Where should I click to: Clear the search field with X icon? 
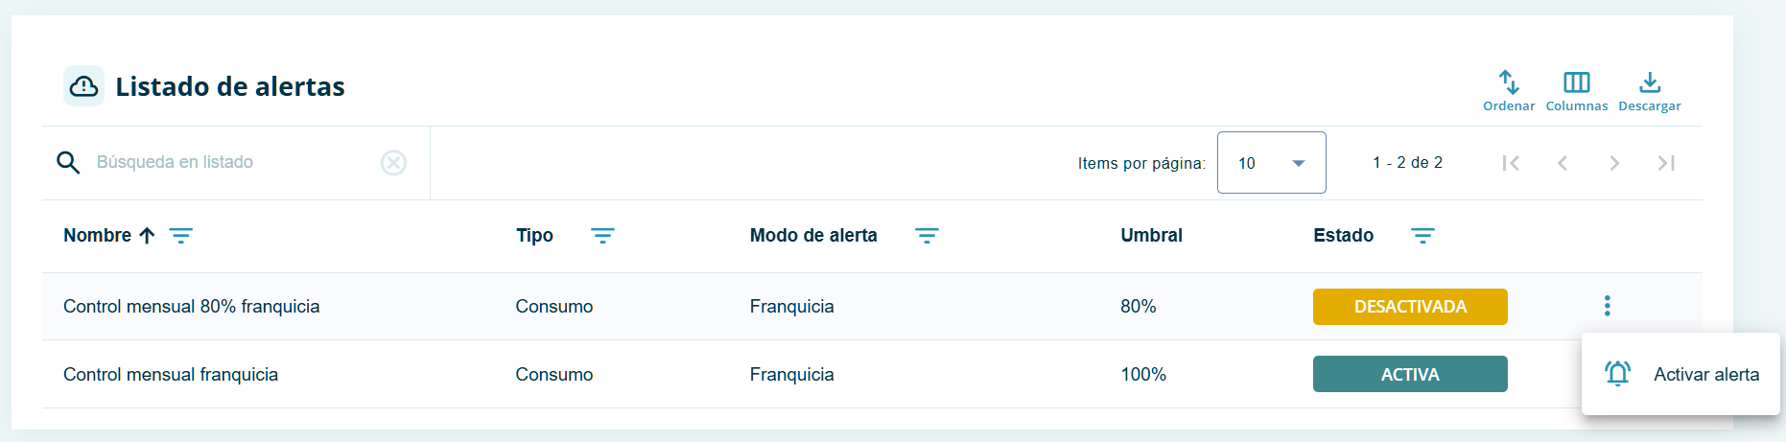pyautogui.click(x=393, y=163)
